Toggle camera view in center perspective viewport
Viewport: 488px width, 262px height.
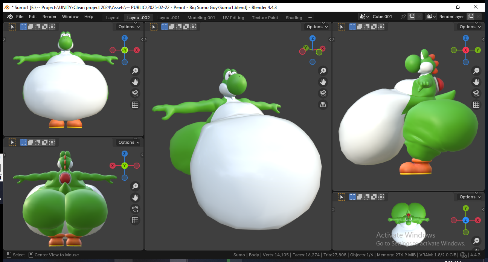pyautogui.click(x=323, y=93)
